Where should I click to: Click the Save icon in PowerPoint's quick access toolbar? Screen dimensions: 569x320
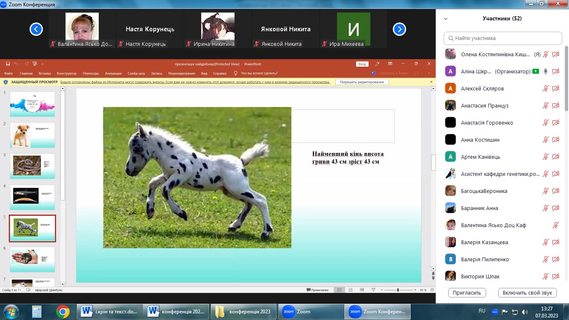[x=8, y=64]
